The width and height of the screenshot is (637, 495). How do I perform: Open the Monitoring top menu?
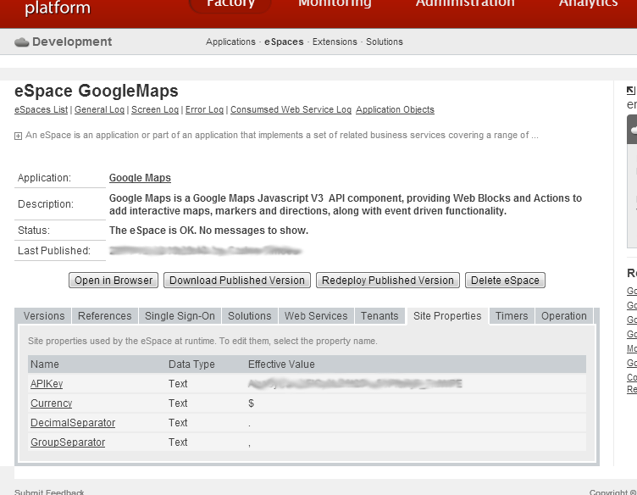point(335,3)
